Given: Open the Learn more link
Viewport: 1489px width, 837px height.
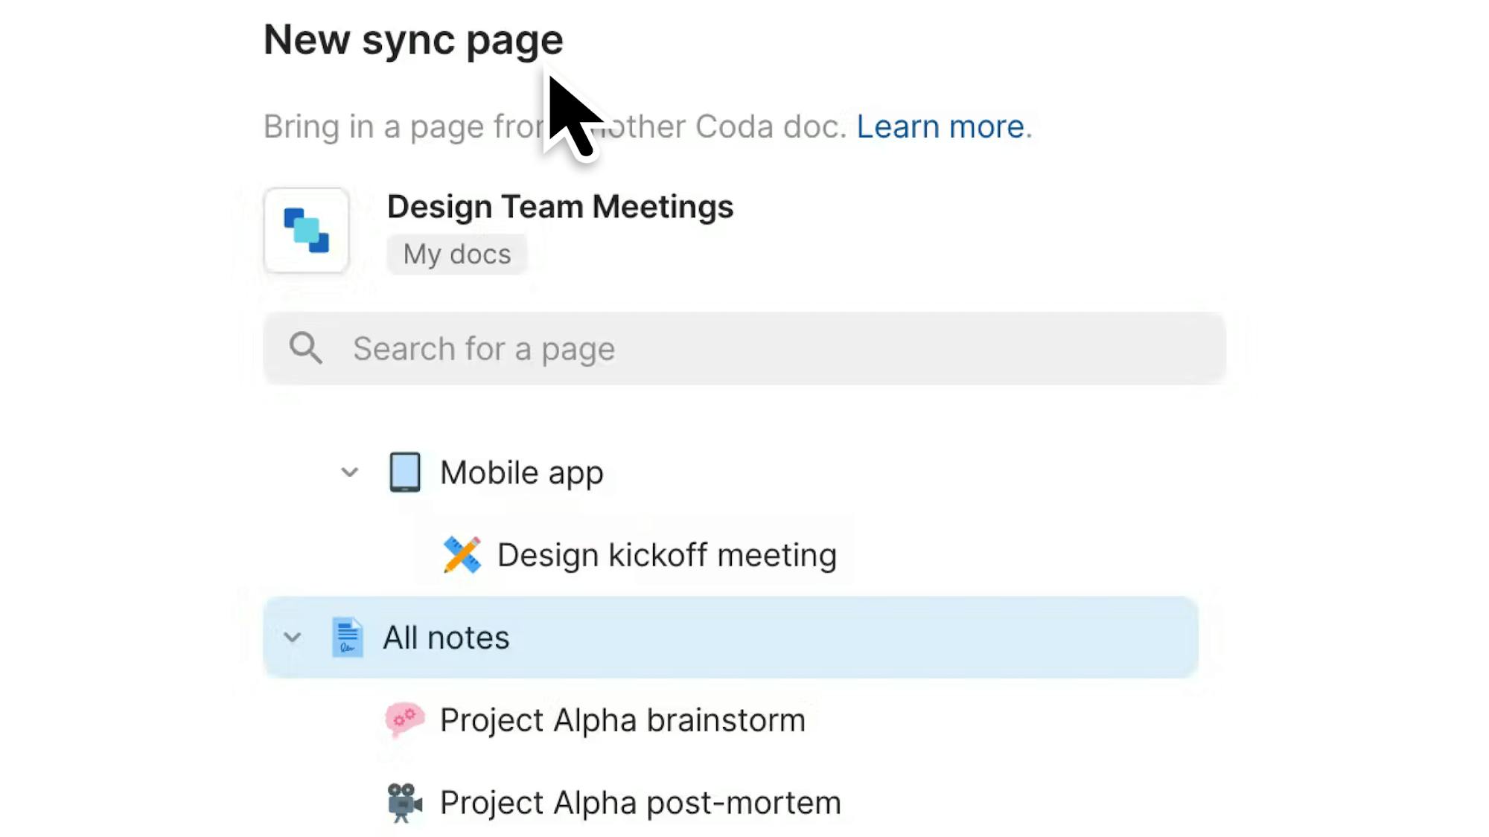Looking at the screenshot, I should 940,126.
